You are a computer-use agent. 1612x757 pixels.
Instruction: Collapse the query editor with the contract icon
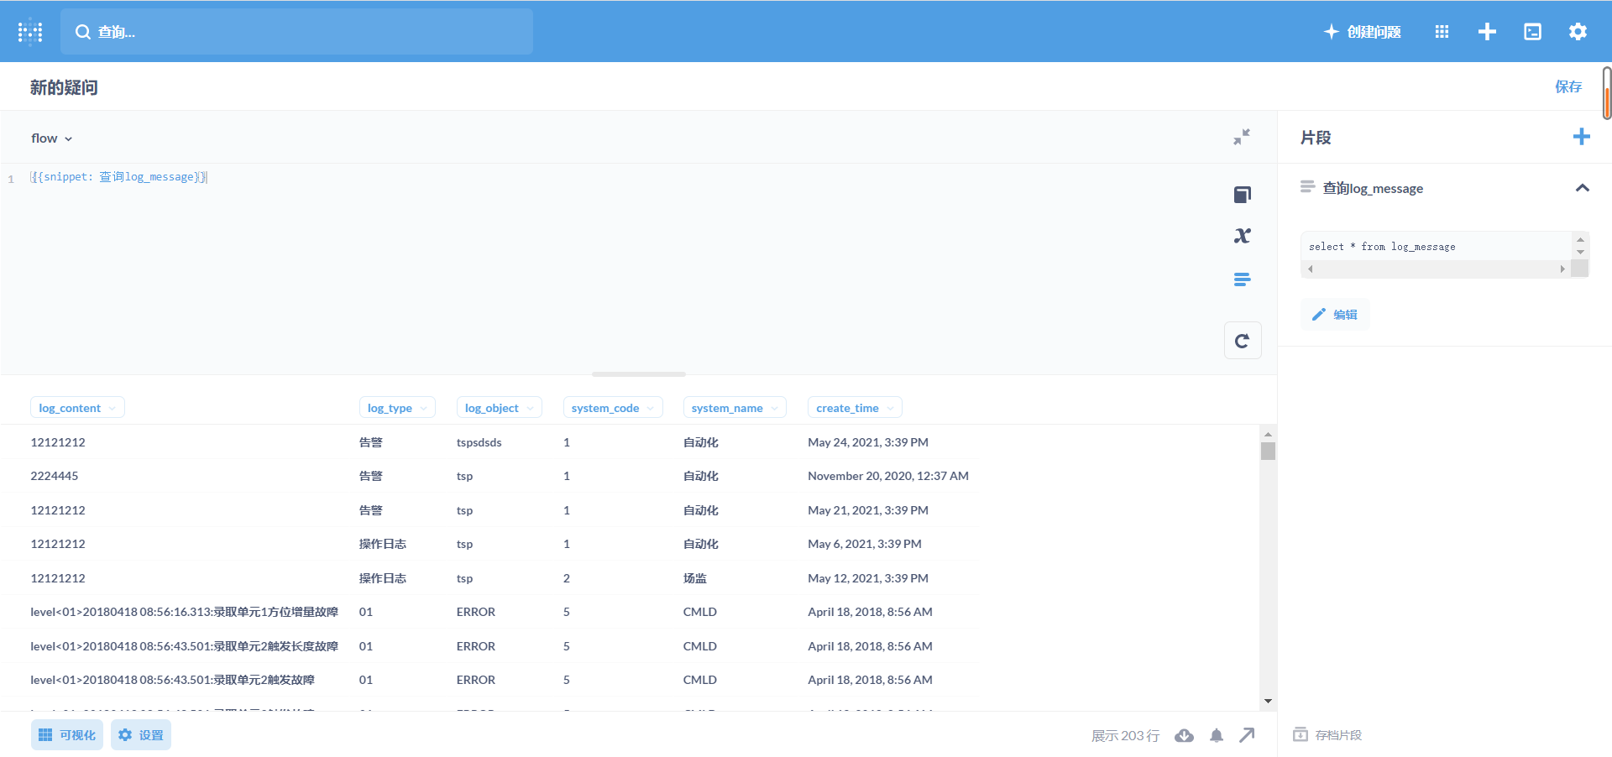[x=1242, y=137]
